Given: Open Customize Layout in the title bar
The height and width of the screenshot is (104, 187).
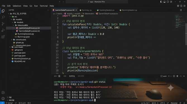Looking at the screenshot, I should tap(171, 2).
